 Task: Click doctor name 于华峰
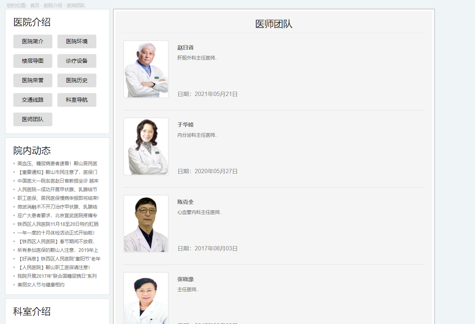coord(186,125)
